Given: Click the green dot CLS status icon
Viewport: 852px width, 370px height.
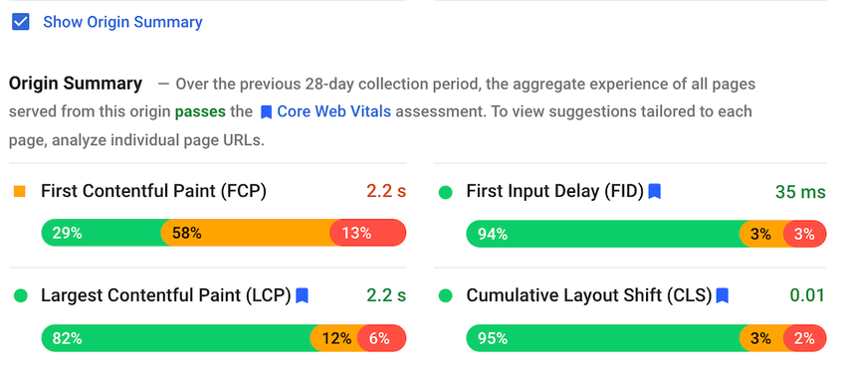Looking at the screenshot, I should click(x=445, y=296).
